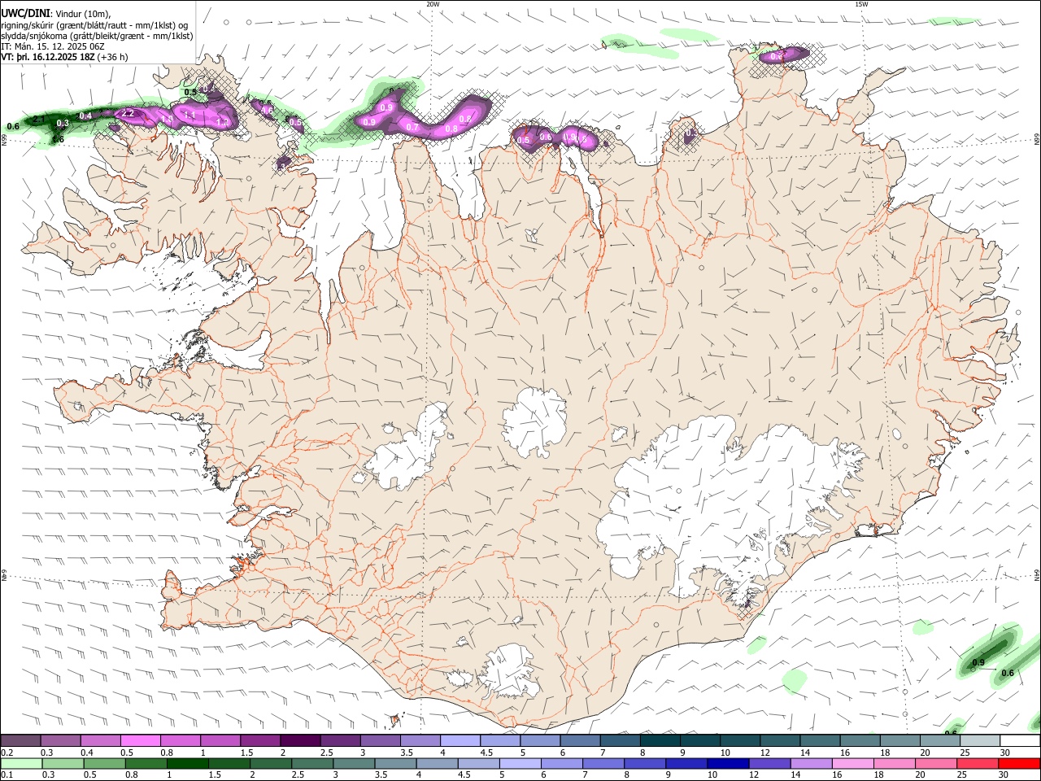Click the 2.2 precipitation value on the map
Image resolution: width=1041 pixels, height=781 pixels.
[127, 113]
